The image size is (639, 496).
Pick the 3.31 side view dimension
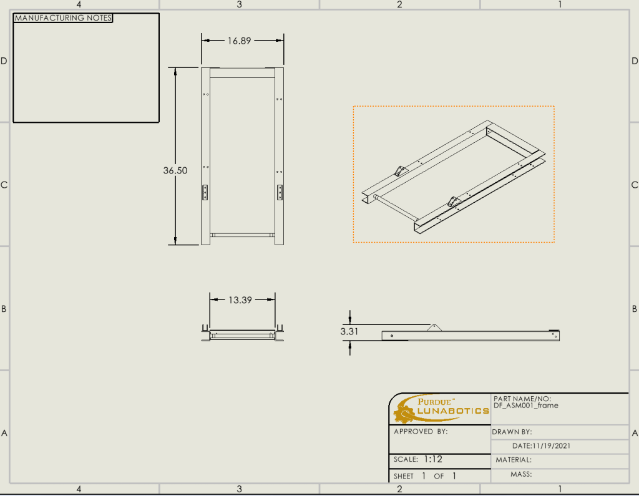click(349, 332)
